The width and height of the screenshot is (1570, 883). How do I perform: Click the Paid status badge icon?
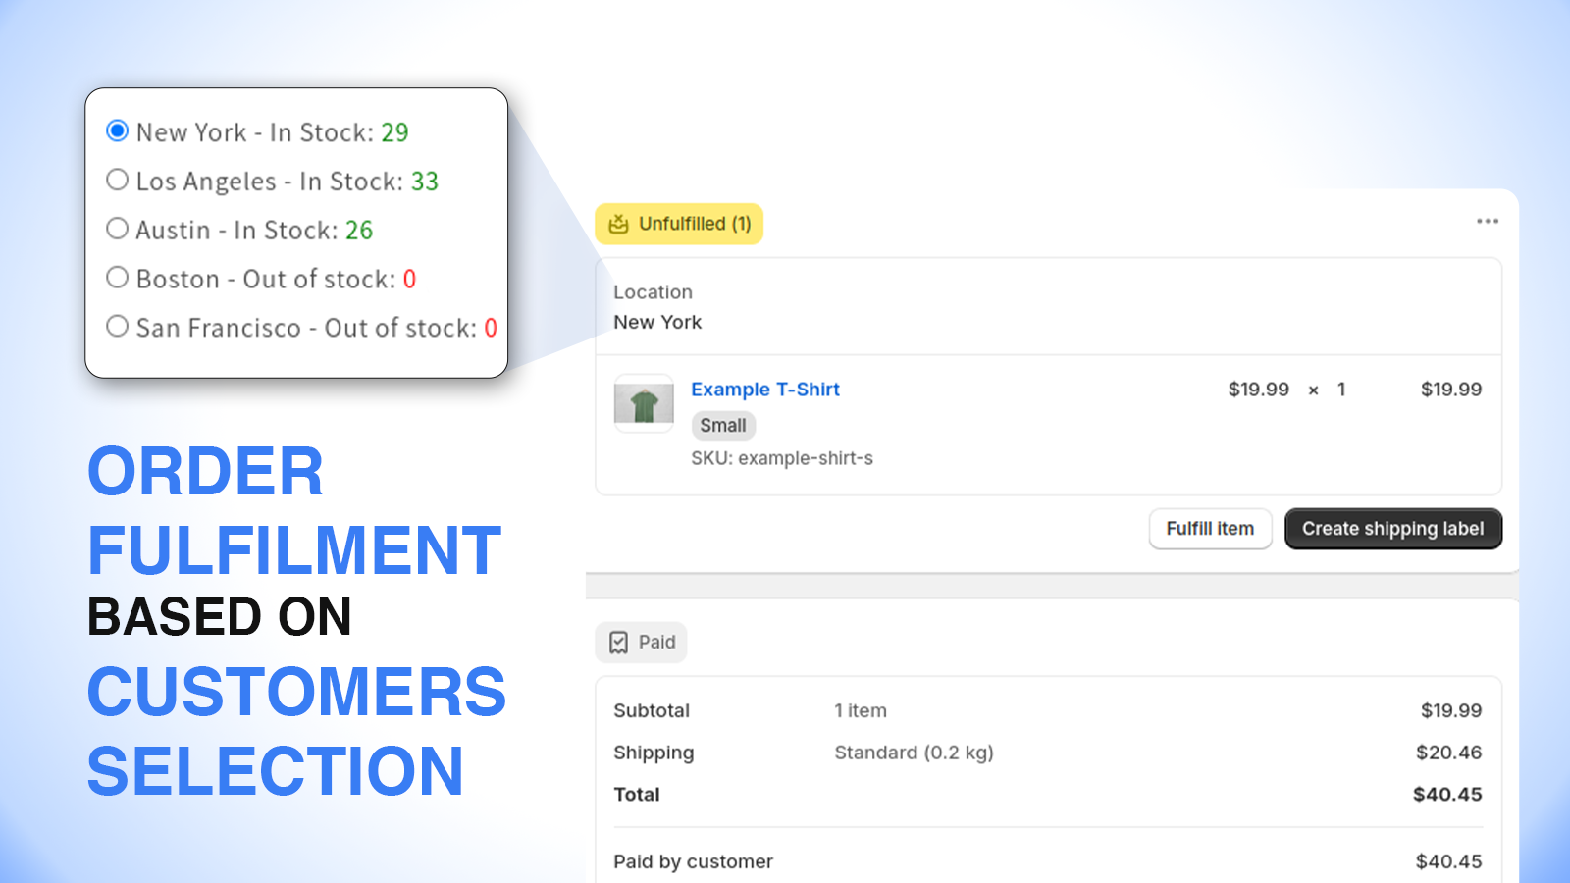[618, 642]
